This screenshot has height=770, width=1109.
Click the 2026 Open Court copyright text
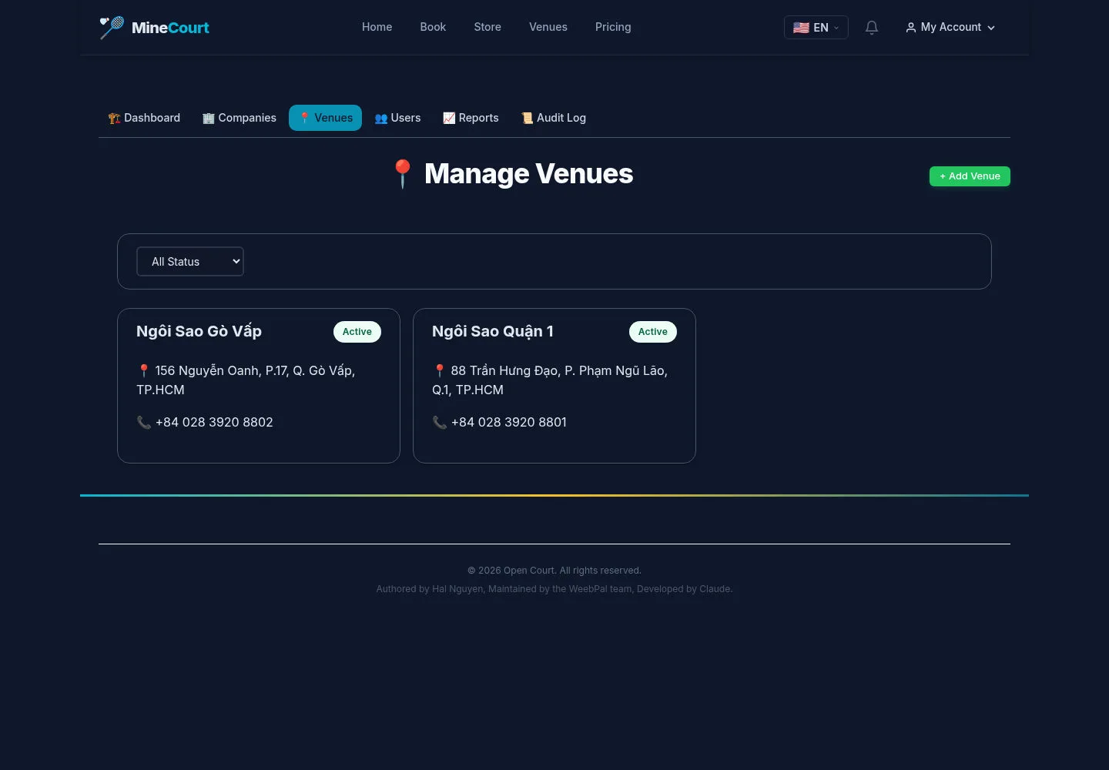pyautogui.click(x=554, y=571)
